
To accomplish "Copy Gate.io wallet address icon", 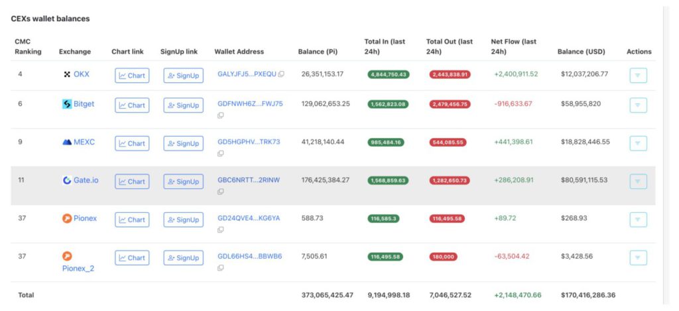I will [x=220, y=192].
